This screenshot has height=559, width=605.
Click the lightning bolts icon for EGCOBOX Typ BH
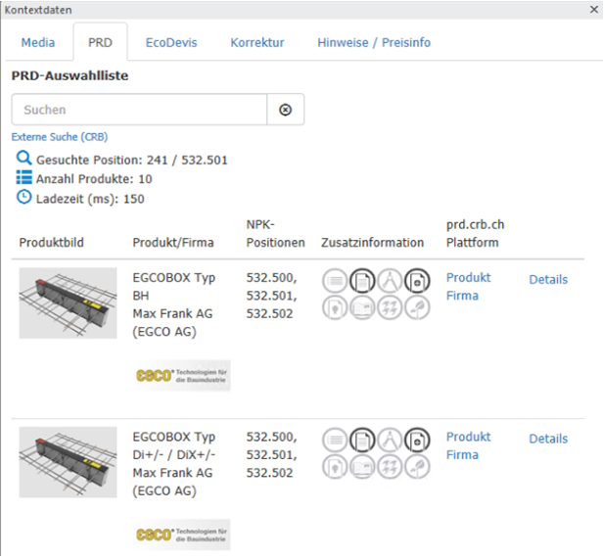coord(390,307)
